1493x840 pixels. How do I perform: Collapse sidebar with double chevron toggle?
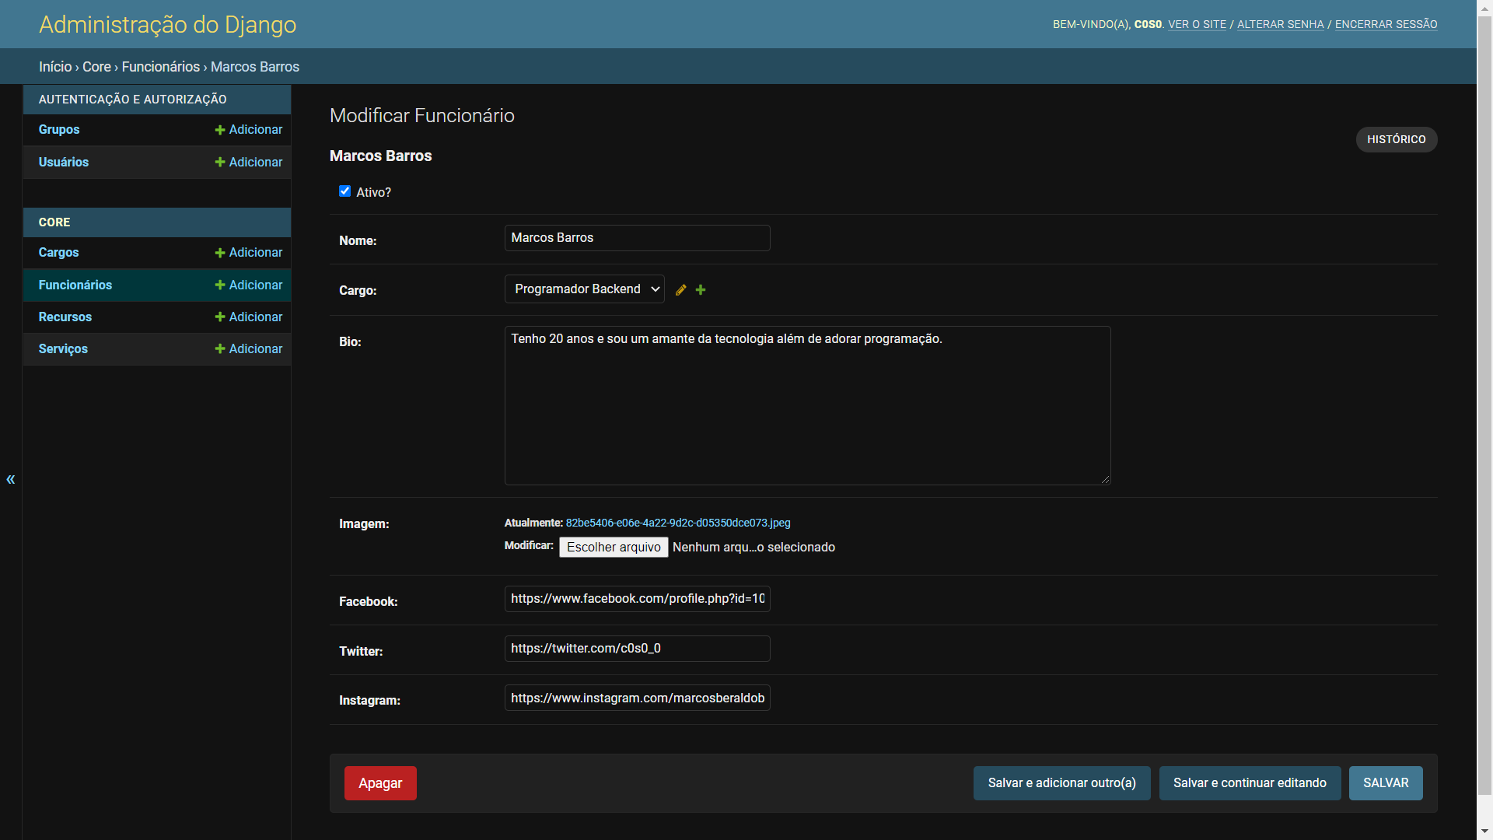(x=11, y=479)
